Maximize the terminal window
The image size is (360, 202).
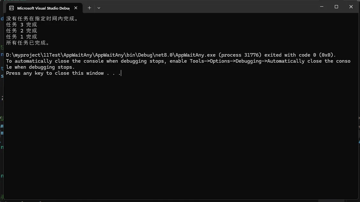coord(336,7)
